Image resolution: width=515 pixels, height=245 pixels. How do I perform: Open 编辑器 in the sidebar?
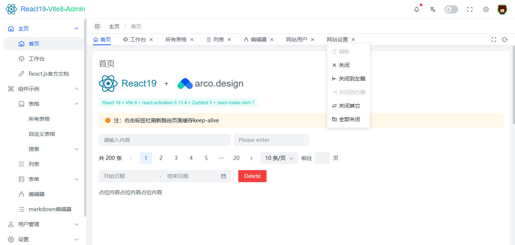(43, 194)
